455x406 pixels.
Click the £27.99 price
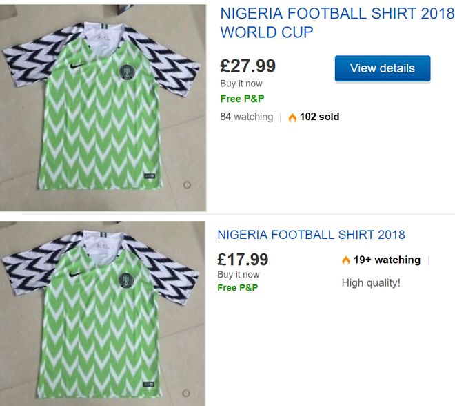247,66
